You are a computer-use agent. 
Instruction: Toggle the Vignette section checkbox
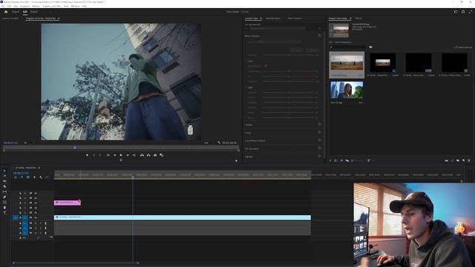point(319,156)
